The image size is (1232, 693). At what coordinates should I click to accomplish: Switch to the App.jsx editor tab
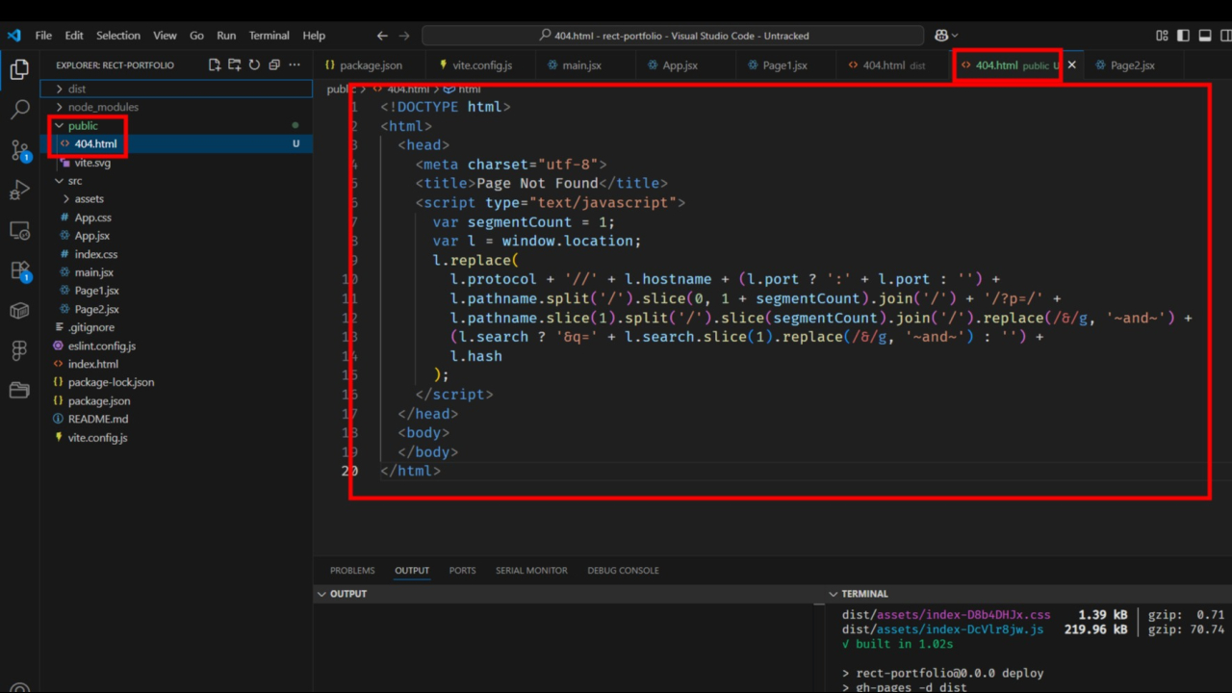click(x=685, y=65)
